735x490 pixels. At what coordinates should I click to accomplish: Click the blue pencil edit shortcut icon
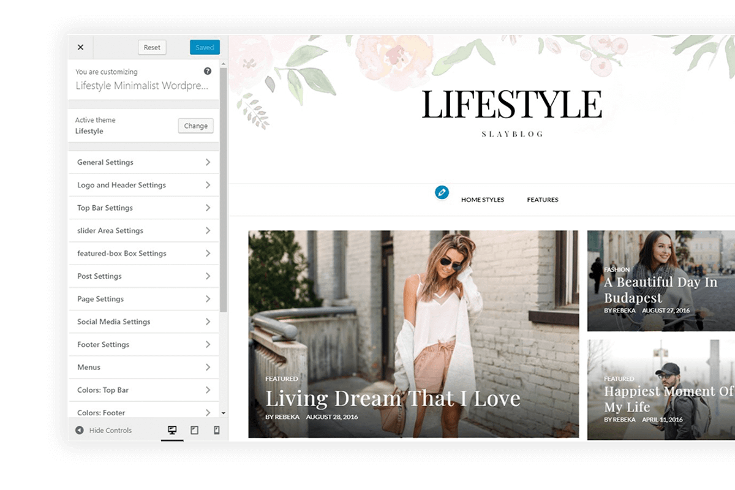tap(442, 192)
